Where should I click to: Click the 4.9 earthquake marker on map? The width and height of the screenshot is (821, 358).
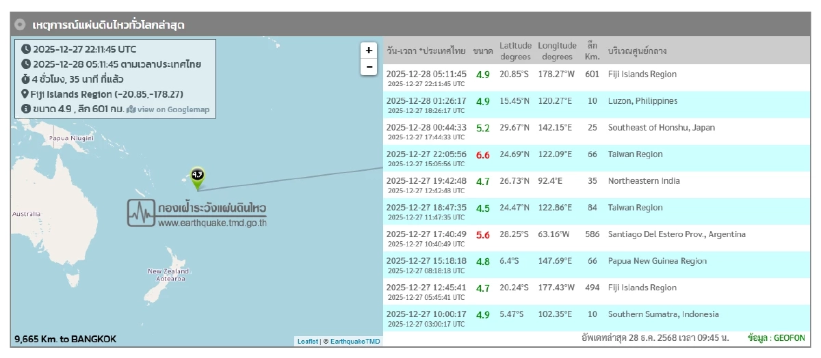point(197,176)
